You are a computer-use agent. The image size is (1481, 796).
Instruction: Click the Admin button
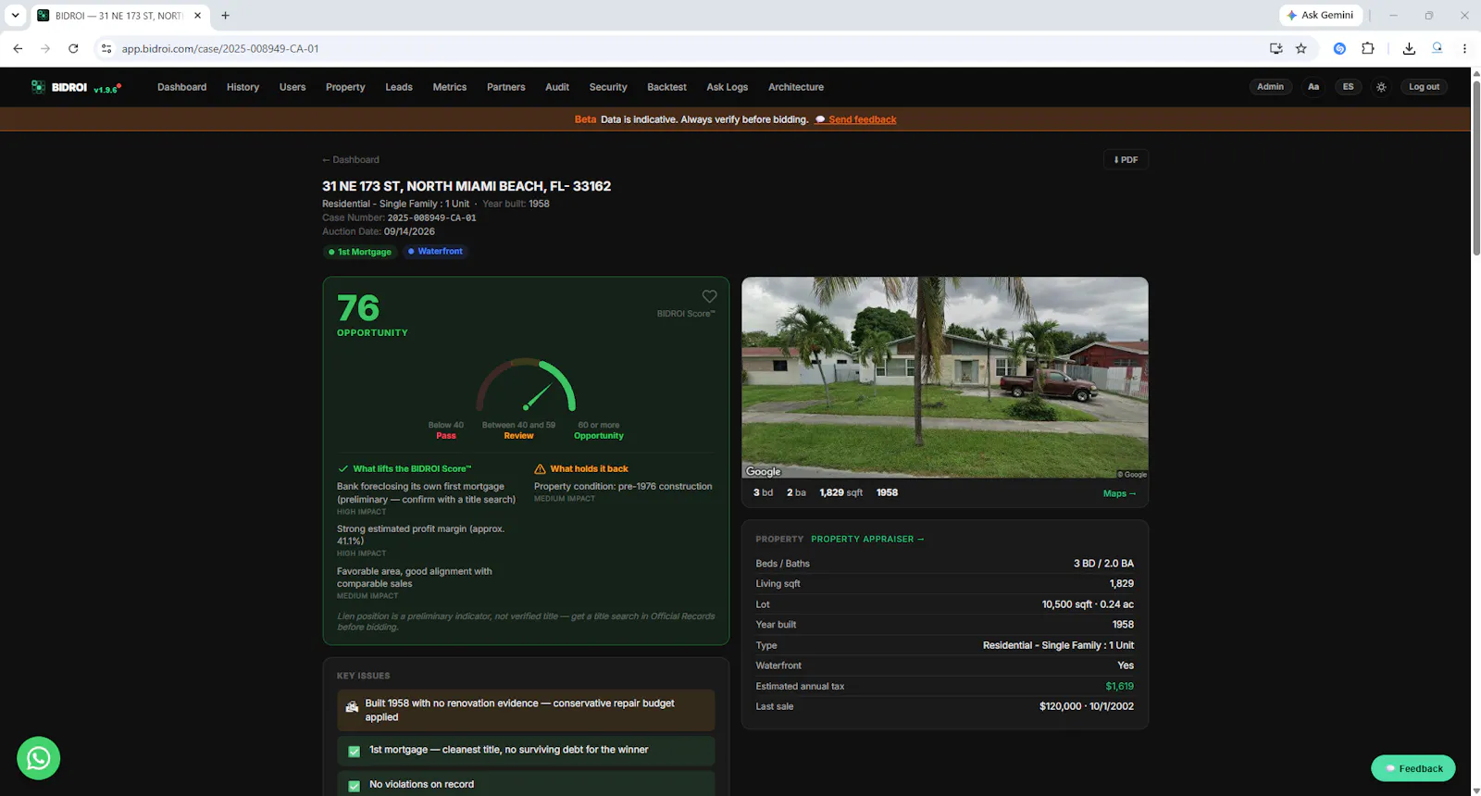(1270, 87)
